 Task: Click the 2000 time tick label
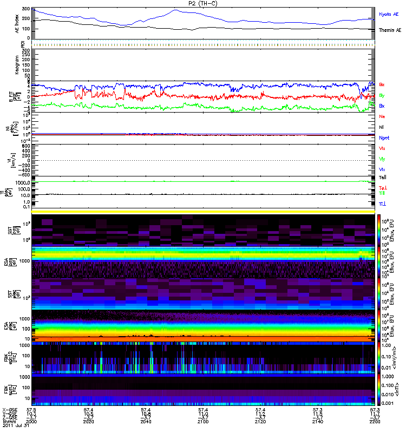tap(31, 422)
